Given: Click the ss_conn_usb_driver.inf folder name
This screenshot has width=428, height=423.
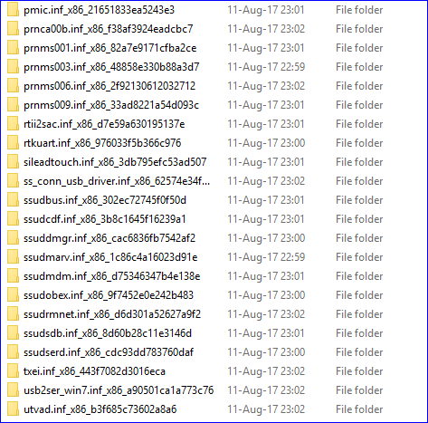Looking at the screenshot, I should pos(117,181).
